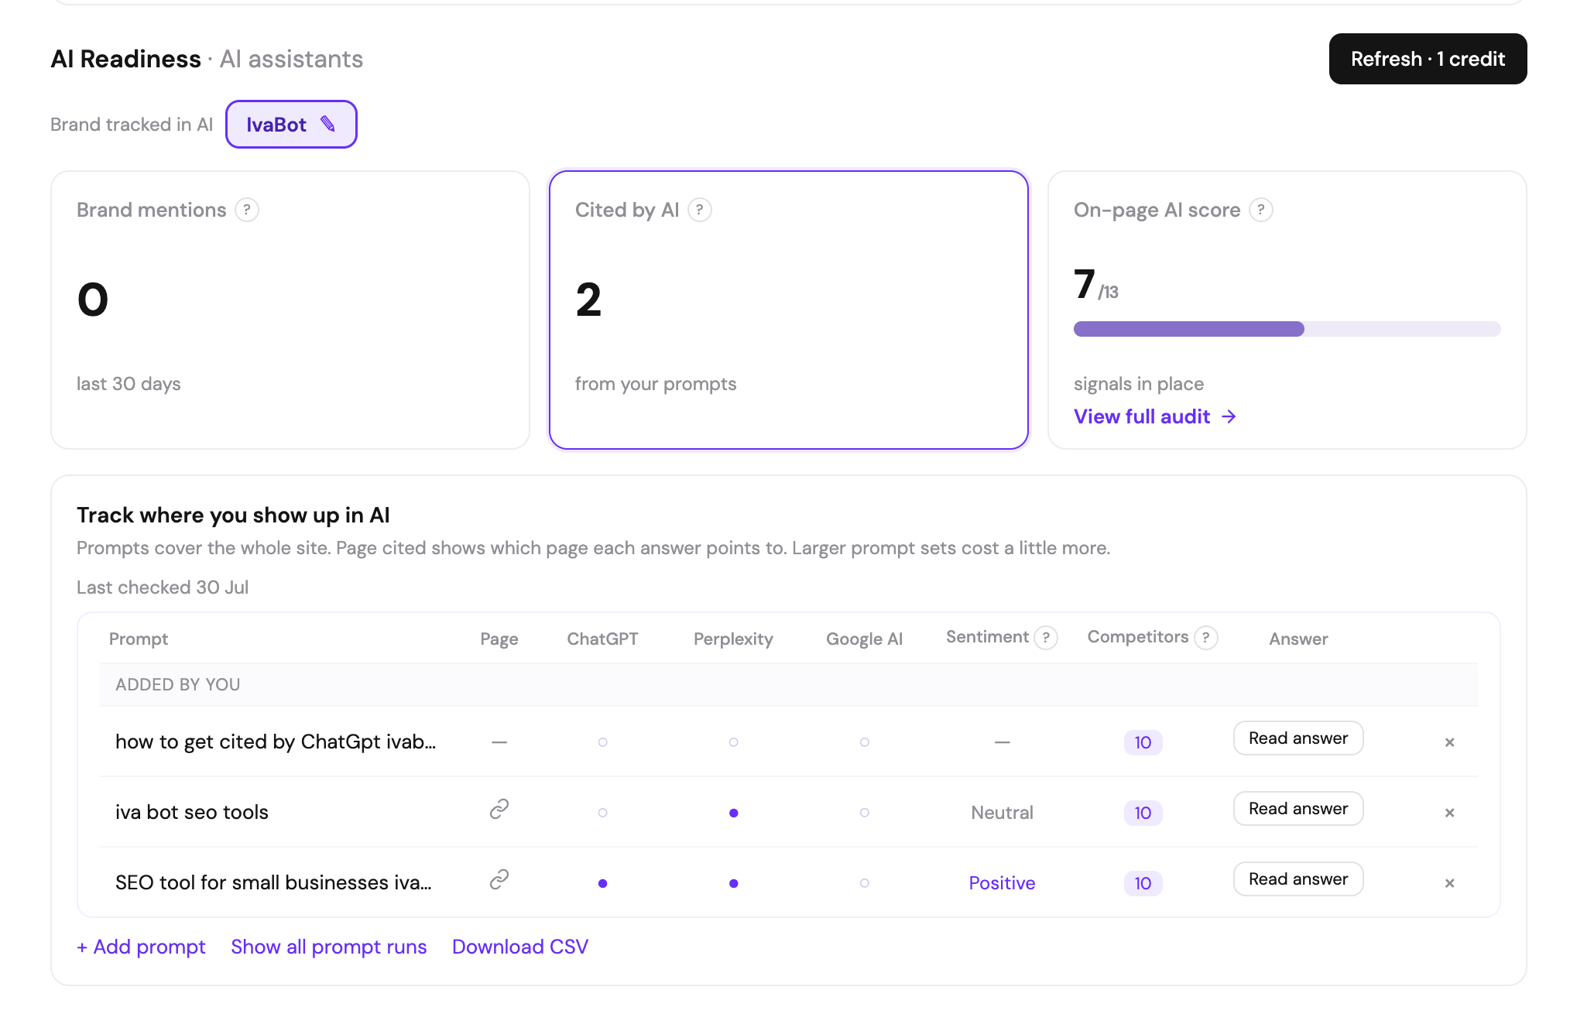
Task: Open help icon next to Cited by AI
Action: [700, 210]
